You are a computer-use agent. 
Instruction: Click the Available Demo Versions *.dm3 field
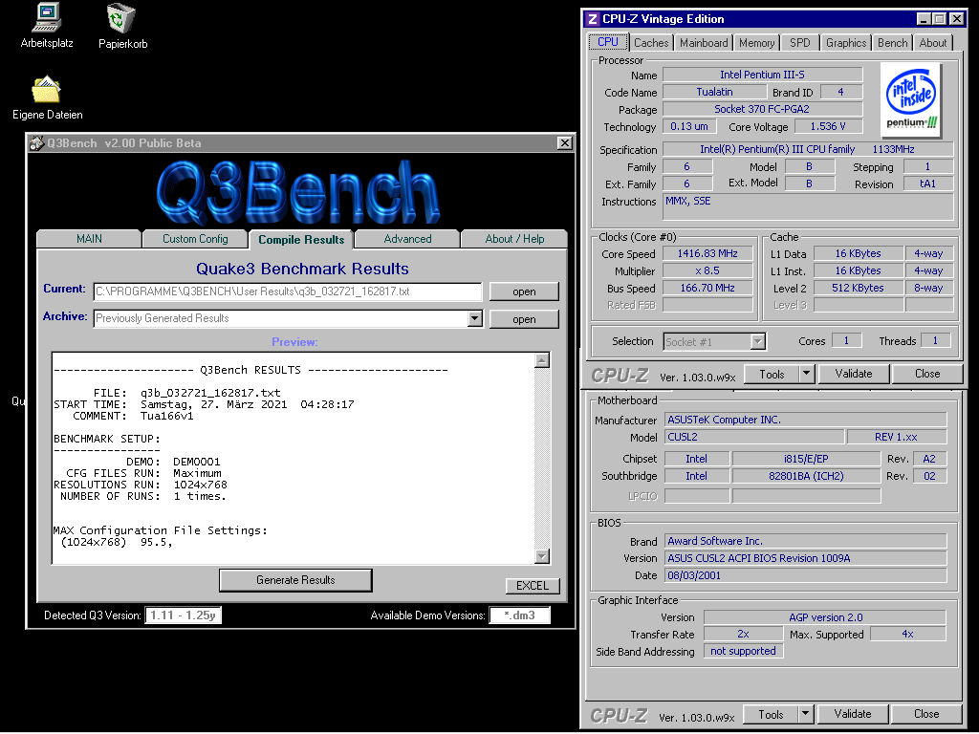[x=519, y=615]
